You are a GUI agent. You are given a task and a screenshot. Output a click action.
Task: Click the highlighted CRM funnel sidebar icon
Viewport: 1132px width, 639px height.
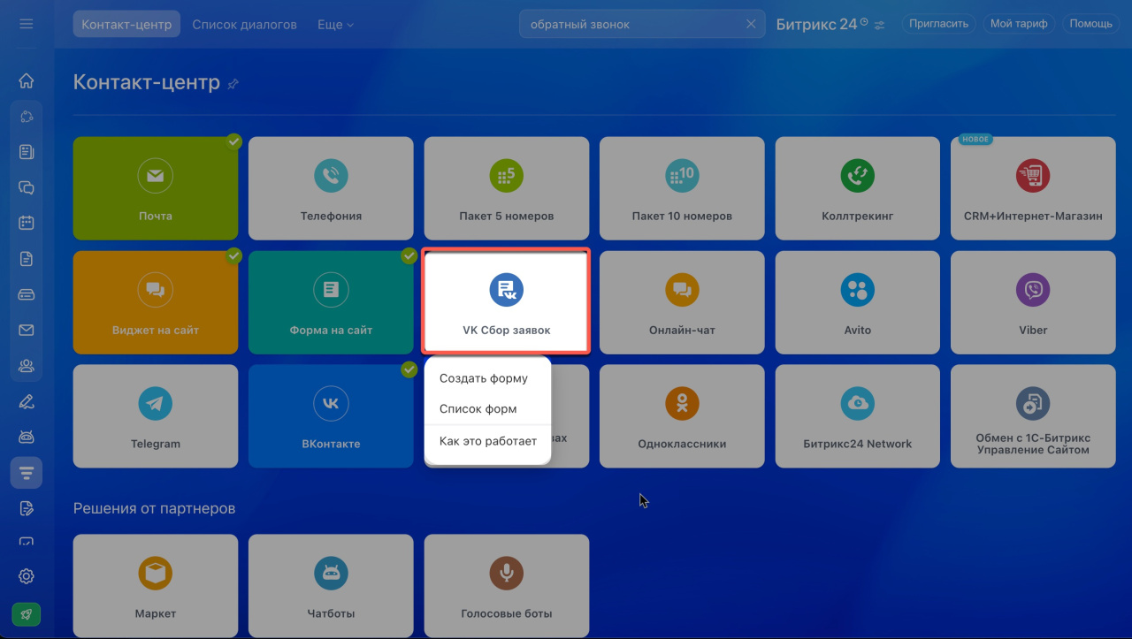click(x=27, y=473)
